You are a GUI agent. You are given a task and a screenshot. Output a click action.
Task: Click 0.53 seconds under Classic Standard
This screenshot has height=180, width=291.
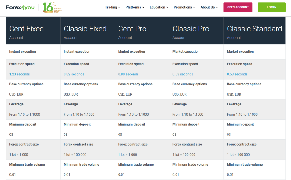coord(237,74)
